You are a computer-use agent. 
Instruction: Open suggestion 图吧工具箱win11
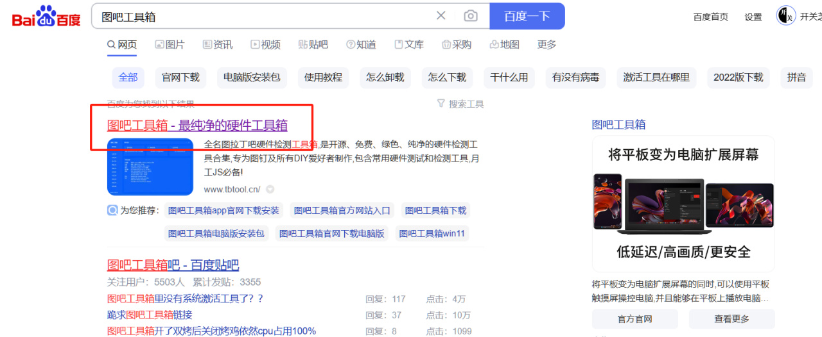(x=432, y=233)
